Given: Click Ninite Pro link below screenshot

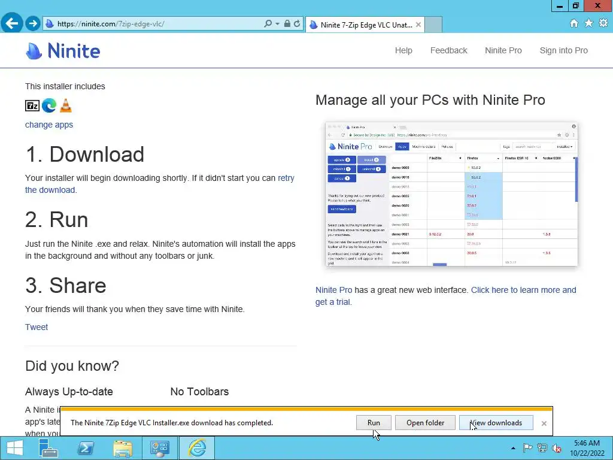Looking at the screenshot, I should click(x=334, y=290).
